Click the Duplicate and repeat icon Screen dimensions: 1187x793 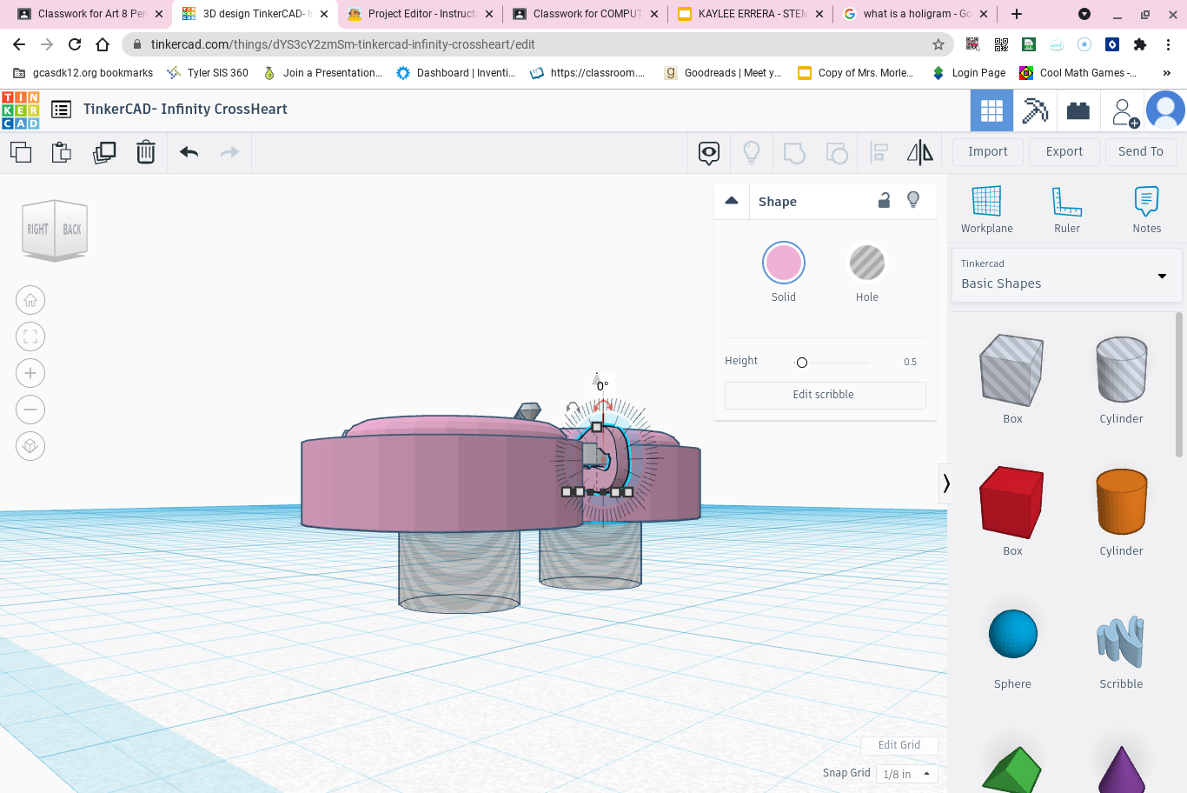point(104,153)
